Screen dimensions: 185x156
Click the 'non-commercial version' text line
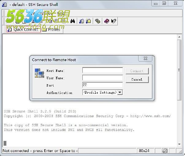coord(66,125)
